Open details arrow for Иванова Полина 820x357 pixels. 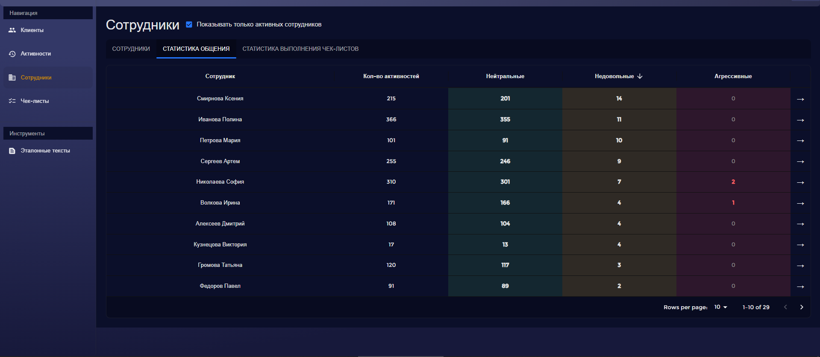click(800, 120)
